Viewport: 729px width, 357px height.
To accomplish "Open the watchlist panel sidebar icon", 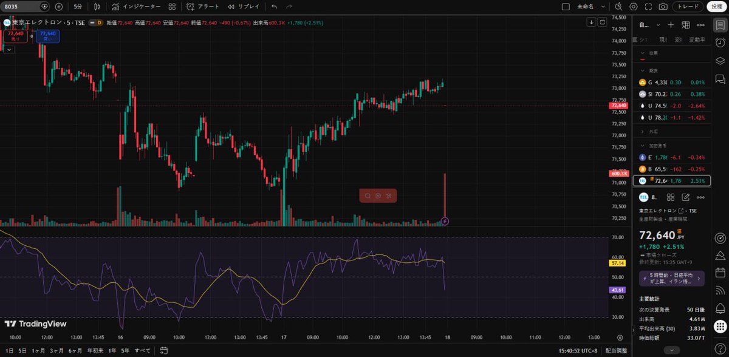I will pyautogui.click(x=720, y=25).
